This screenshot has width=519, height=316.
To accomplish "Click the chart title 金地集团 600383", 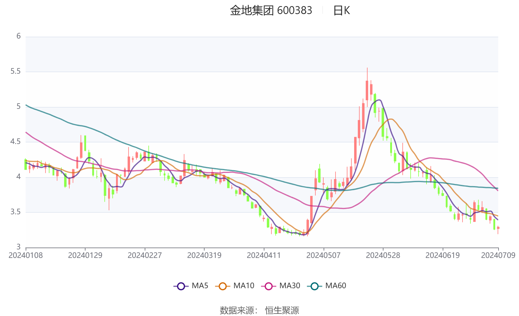I will coord(271,10).
